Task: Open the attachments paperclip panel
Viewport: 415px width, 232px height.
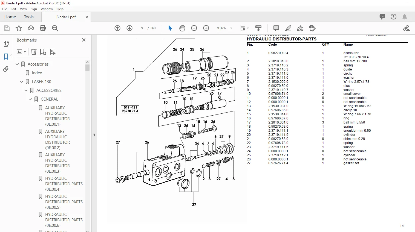Action: [x=6, y=69]
